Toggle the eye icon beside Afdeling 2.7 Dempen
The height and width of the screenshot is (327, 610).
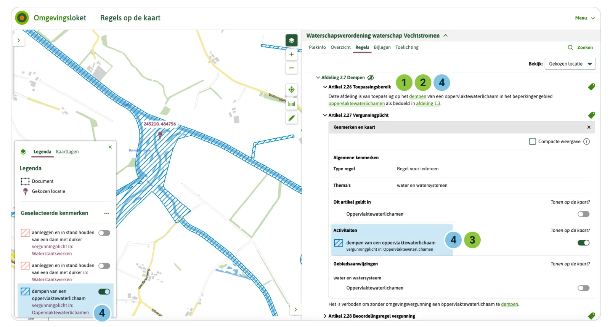(371, 77)
